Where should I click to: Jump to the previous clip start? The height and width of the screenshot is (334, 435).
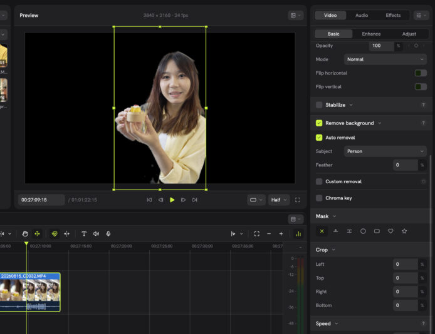(x=149, y=200)
